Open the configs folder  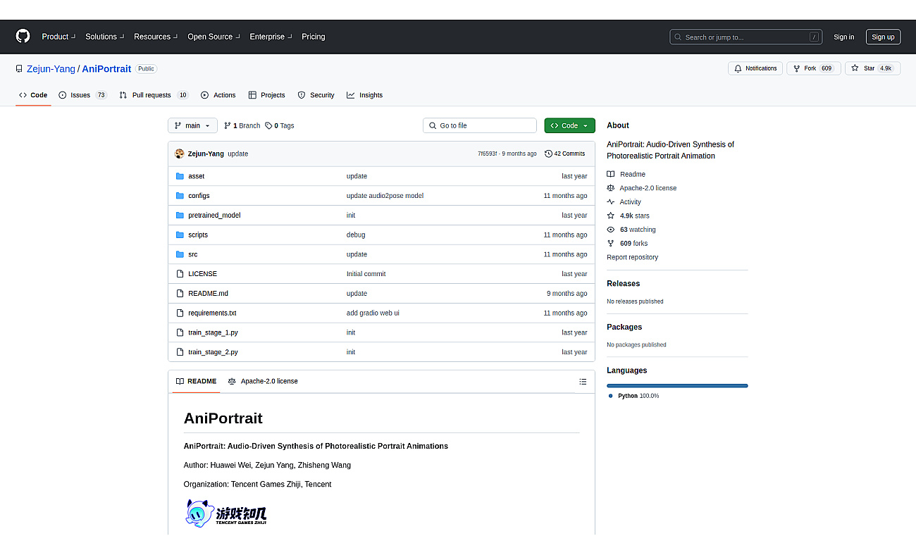click(199, 196)
